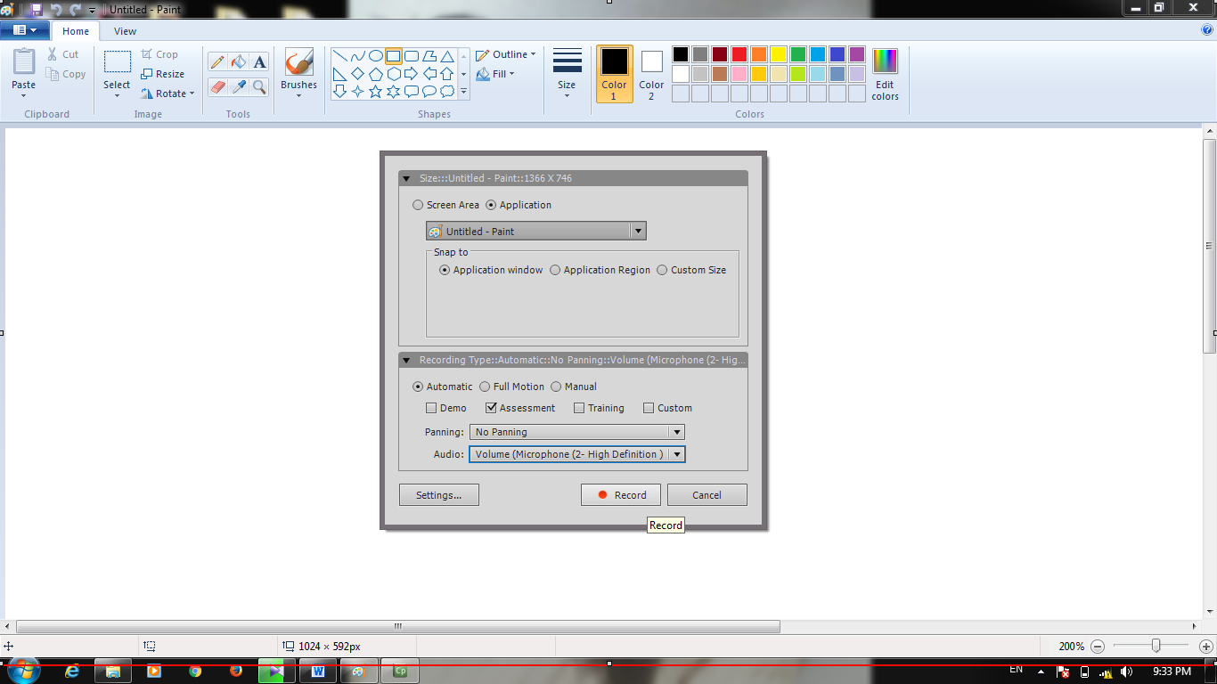Open Paint Help question mark icon

click(1207, 29)
